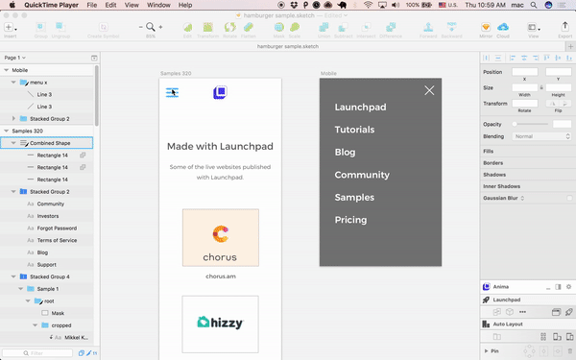The width and height of the screenshot is (576, 360).
Task: Expand the Stacked Group 2 under menu x
Action: (13, 119)
